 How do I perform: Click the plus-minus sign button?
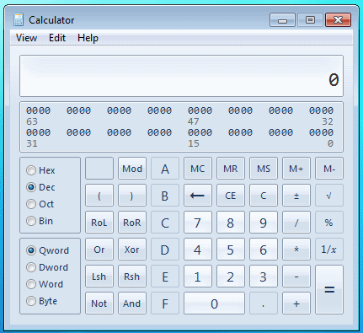[296, 196]
